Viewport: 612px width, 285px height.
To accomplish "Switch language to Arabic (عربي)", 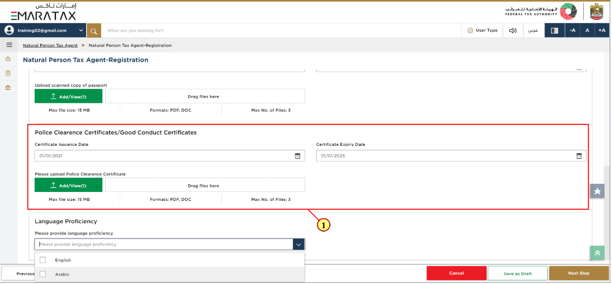I will click(x=534, y=30).
